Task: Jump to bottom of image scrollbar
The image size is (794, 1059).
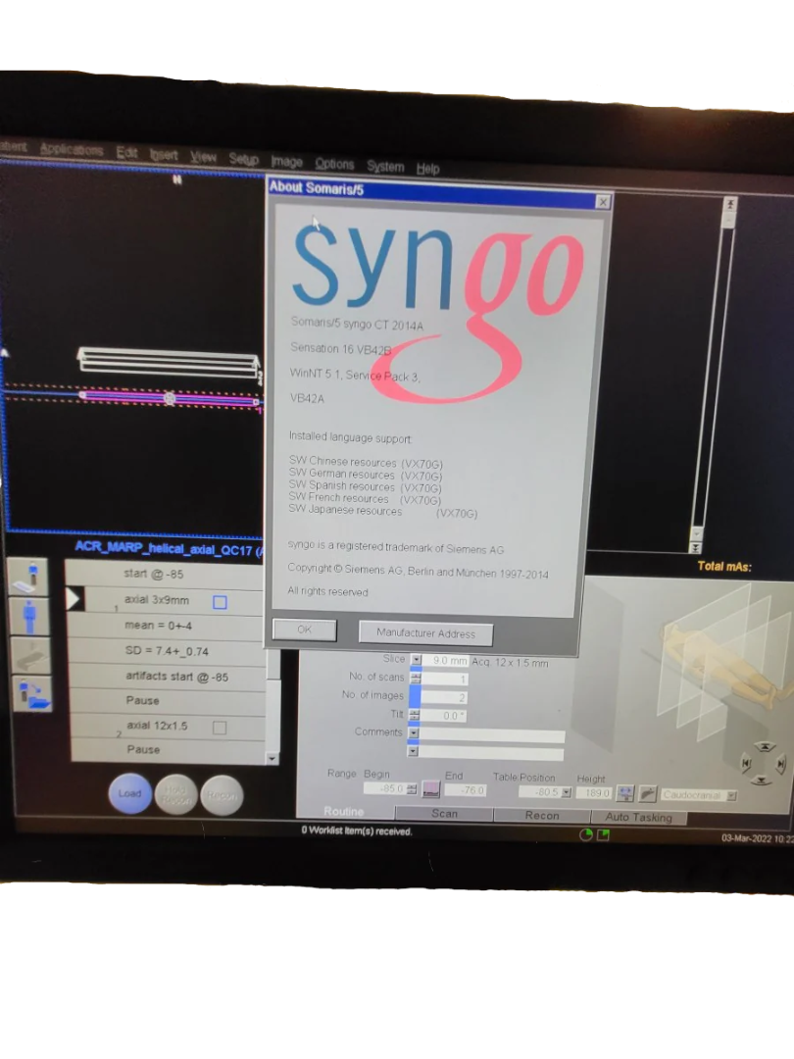Action: 696,548
